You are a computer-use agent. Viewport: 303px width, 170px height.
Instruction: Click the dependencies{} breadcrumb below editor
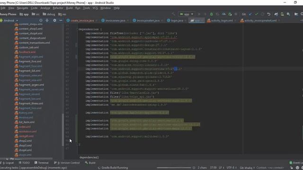tap(89, 157)
